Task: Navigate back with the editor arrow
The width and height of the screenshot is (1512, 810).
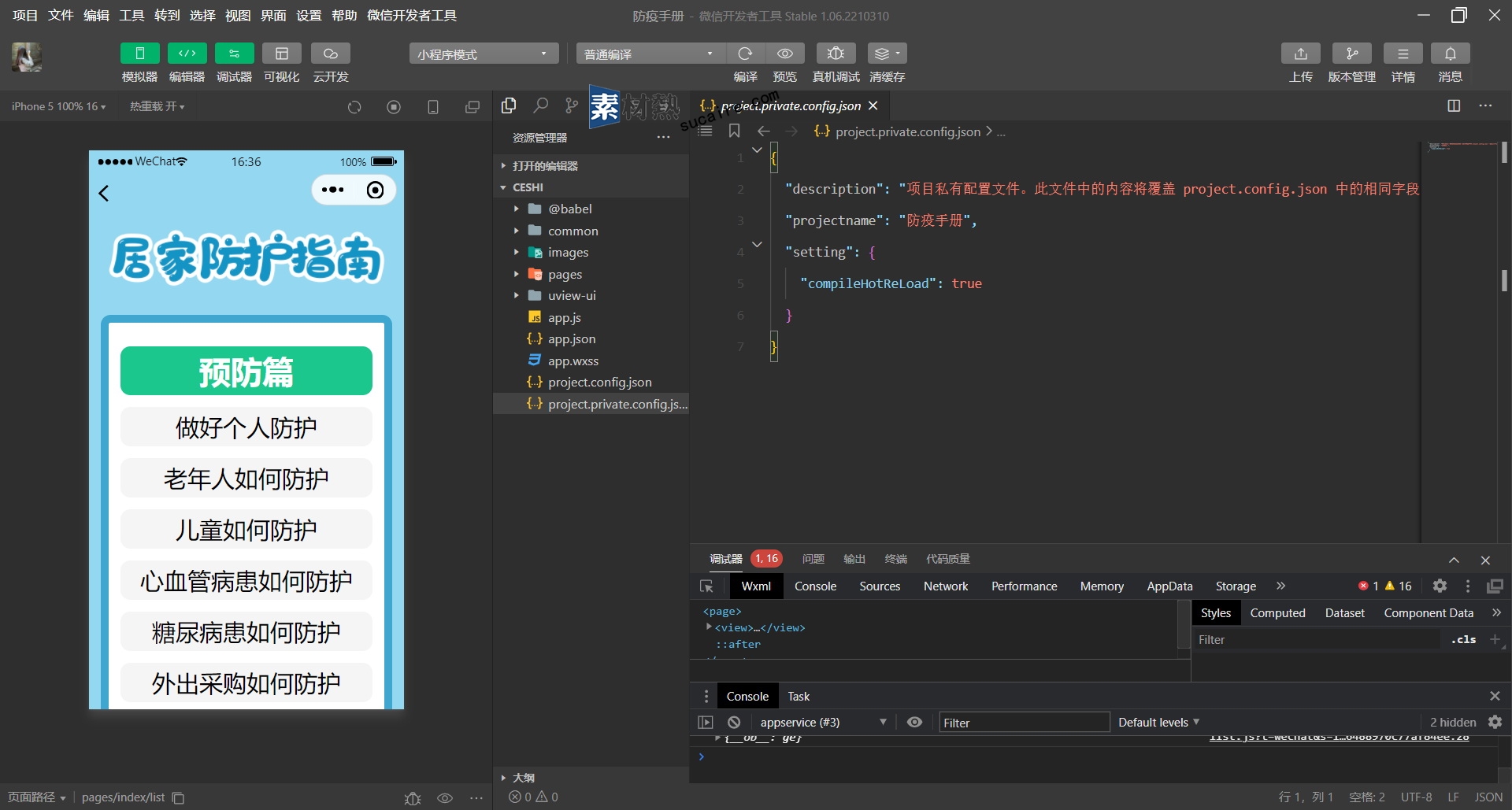Action: (x=763, y=131)
